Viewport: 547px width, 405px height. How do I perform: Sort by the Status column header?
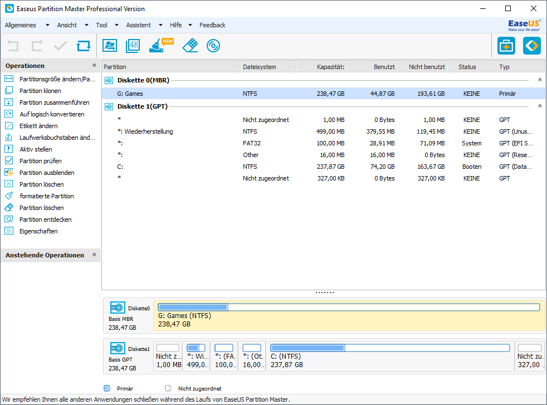[472, 67]
